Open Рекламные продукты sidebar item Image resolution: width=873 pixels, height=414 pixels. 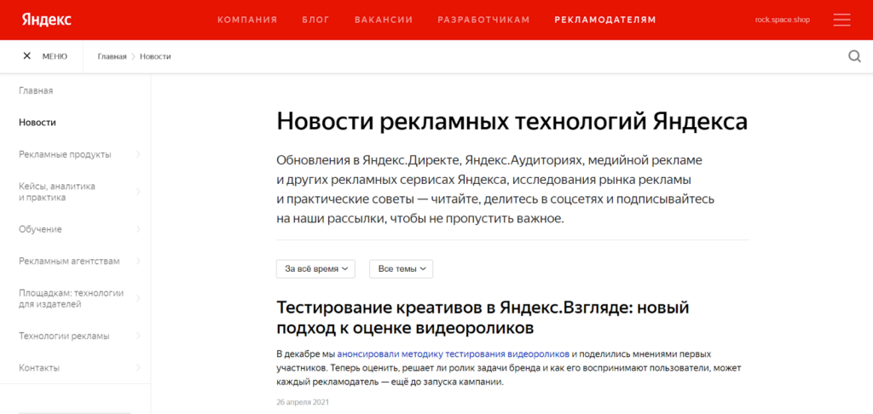click(x=65, y=154)
